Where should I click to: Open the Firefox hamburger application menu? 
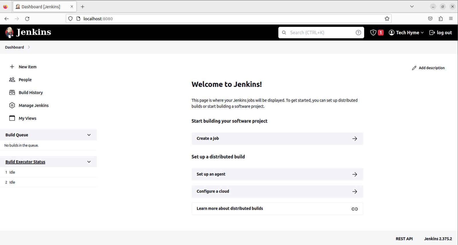(451, 19)
